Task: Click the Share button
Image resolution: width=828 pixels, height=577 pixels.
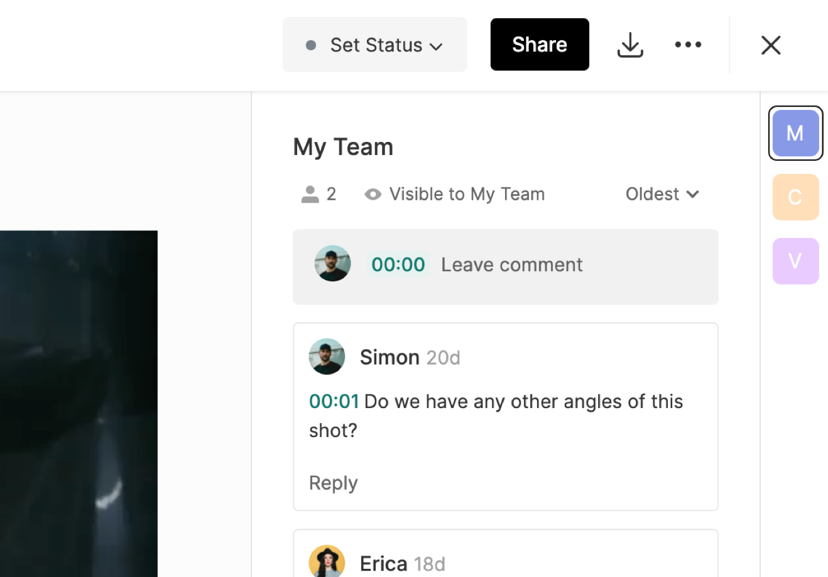Action: tap(540, 45)
